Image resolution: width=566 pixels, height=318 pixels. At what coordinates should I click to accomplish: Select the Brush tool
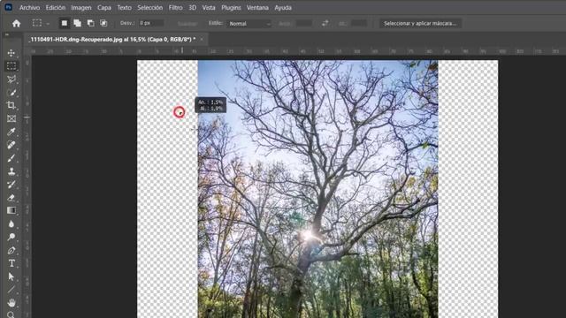pyautogui.click(x=11, y=158)
